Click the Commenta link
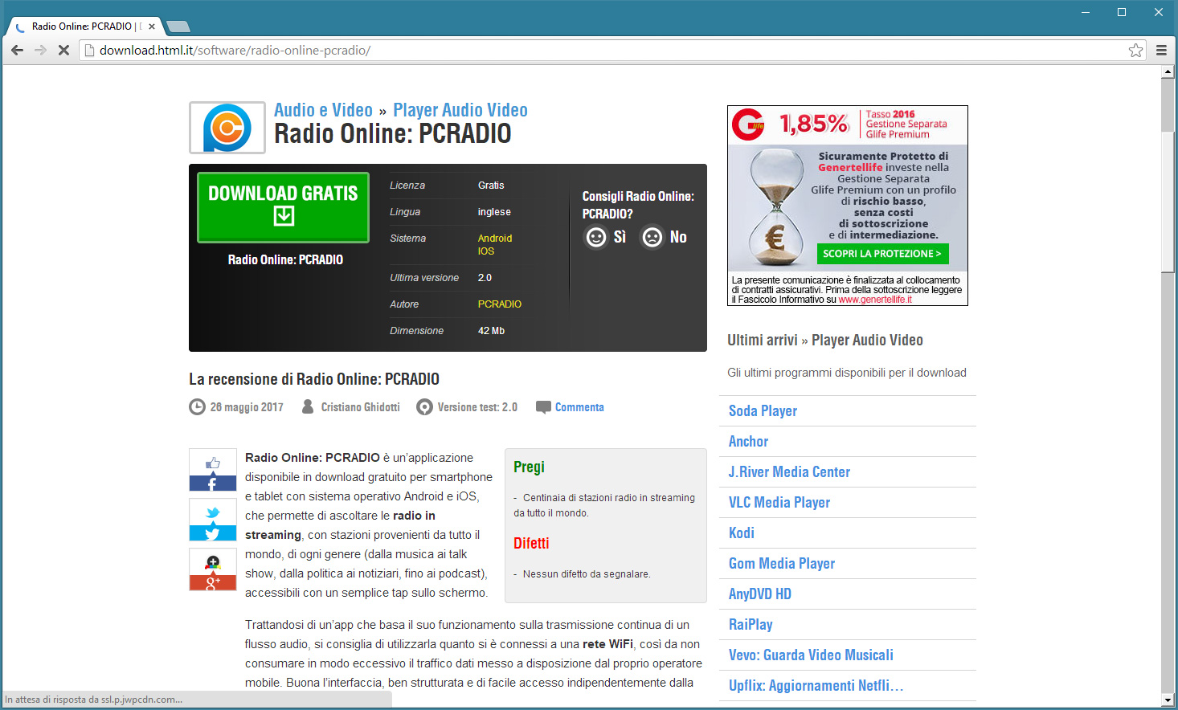 (x=579, y=407)
